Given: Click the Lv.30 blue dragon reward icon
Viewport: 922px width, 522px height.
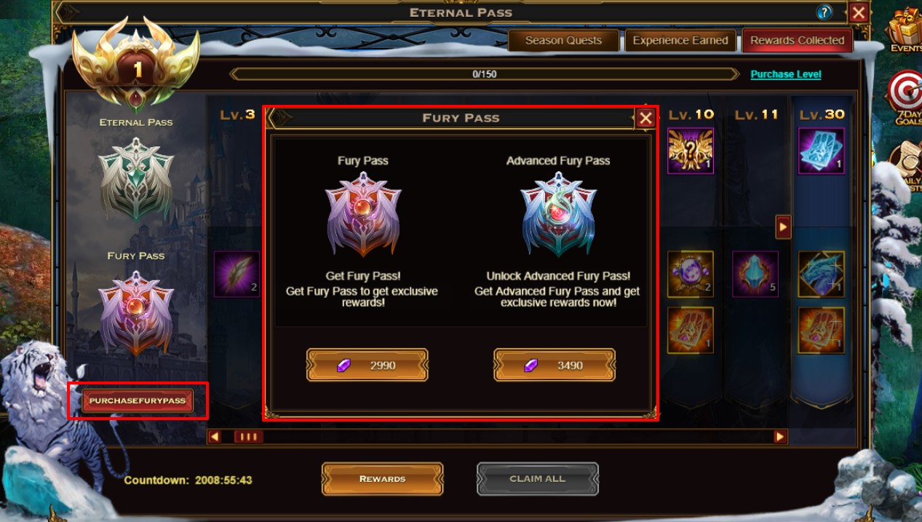Looking at the screenshot, I should (821, 274).
